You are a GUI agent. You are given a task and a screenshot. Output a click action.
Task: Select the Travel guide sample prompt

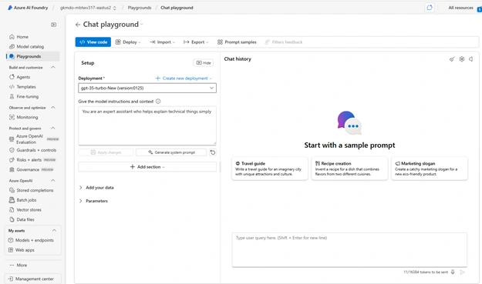270,169
